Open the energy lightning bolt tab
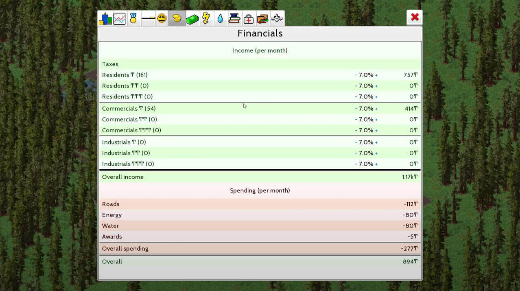The image size is (520, 291). 206,19
